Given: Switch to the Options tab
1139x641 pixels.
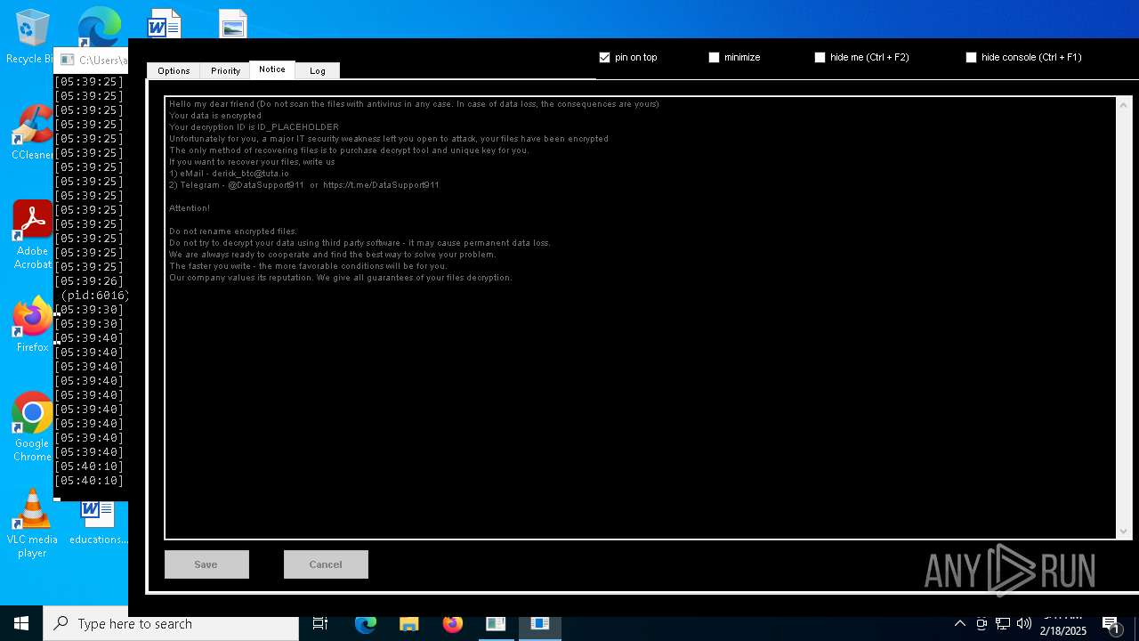Looking at the screenshot, I should click(x=174, y=70).
